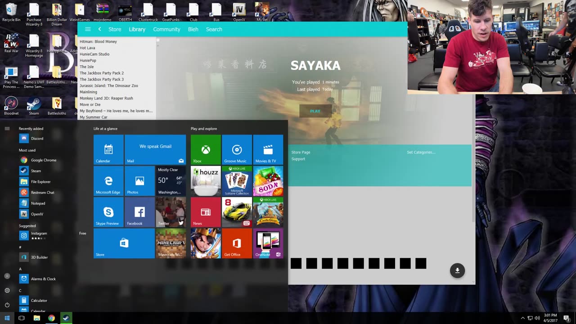Open the Bloodnet desktop shortcut
This screenshot has width=576, height=324.
point(11,106)
